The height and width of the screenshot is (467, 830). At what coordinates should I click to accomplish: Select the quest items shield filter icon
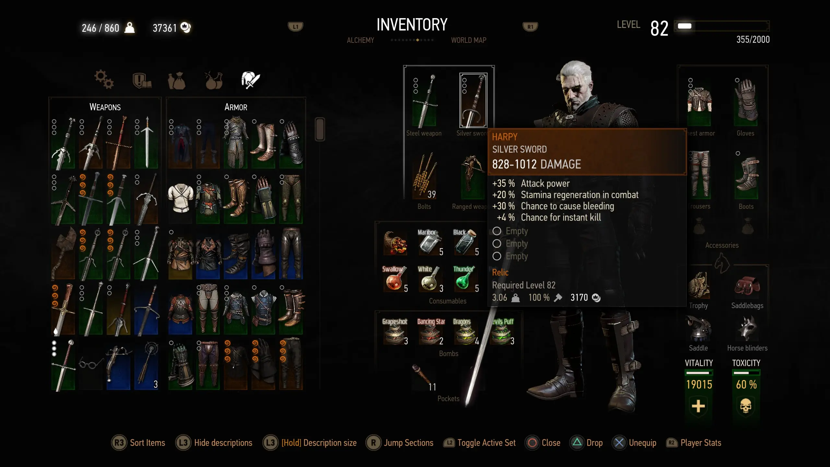pos(142,80)
